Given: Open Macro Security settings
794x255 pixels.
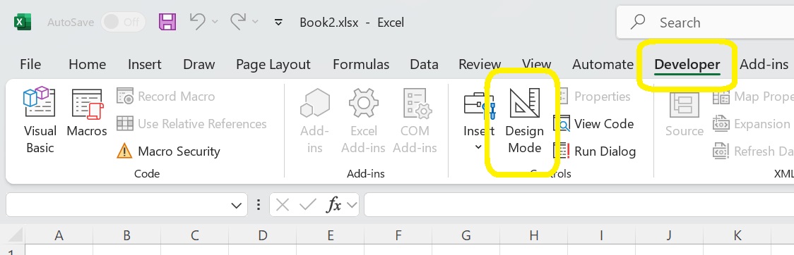Looking at the screenshot, I should [x=168, y=151].
